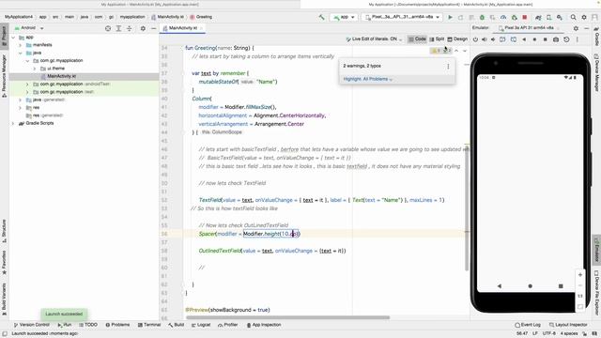Viewport: 601px width, 338px height.
Task: Click emulator volume down icon
Action: pyautogui.click(x=493, y=39)
